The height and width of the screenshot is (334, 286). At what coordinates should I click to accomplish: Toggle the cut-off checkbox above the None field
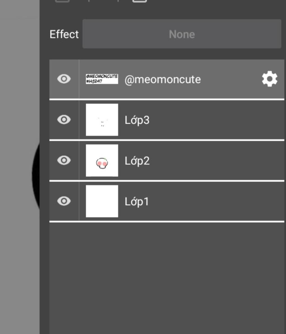[x=139, y=1]
